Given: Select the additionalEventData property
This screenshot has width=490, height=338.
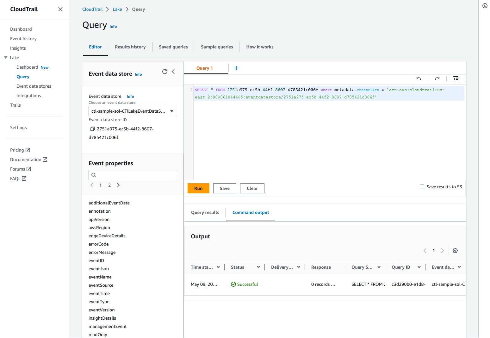Looking at the screenshot, I should click(109, 203).
